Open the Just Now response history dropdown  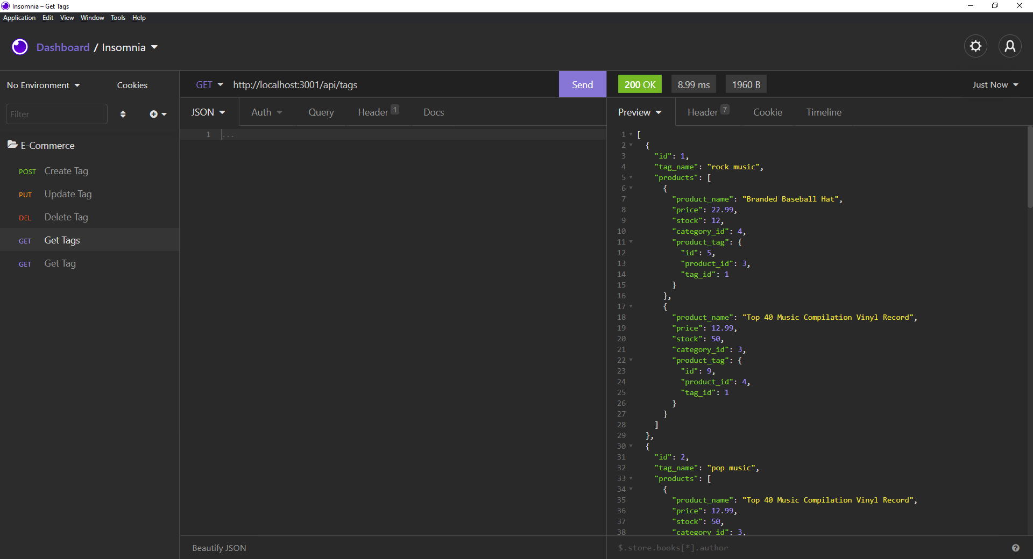(995, 84)
